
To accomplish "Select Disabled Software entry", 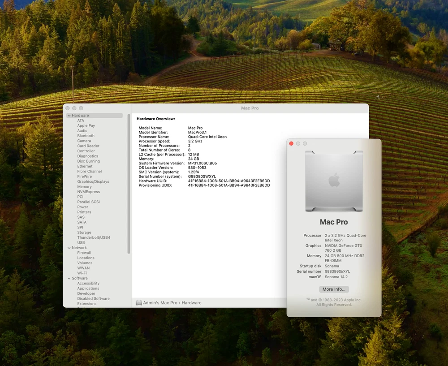I will 94,299.
